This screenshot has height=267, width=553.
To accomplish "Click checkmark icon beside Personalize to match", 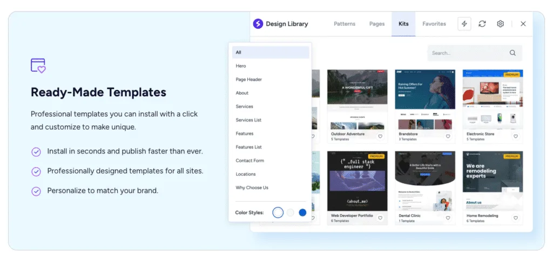I will 36,191.
